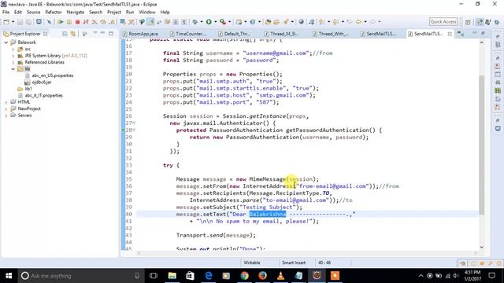
Task: Click the Step Over icon
Action: tap(103, 22)
